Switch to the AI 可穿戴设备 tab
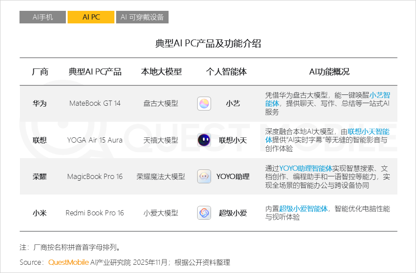 pyautogui.click(x=142, y=17)
